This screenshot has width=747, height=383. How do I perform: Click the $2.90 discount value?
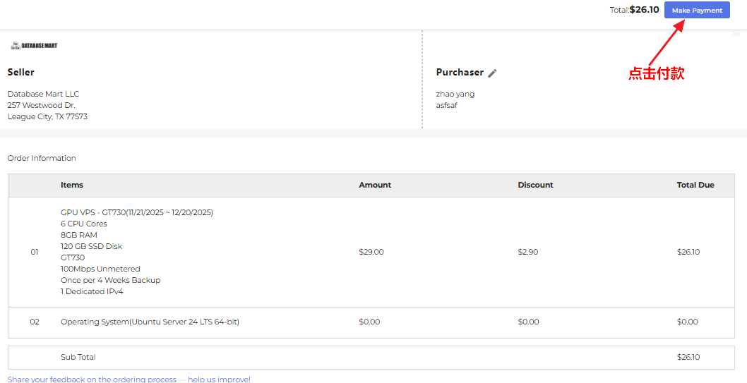pos(527,252)
